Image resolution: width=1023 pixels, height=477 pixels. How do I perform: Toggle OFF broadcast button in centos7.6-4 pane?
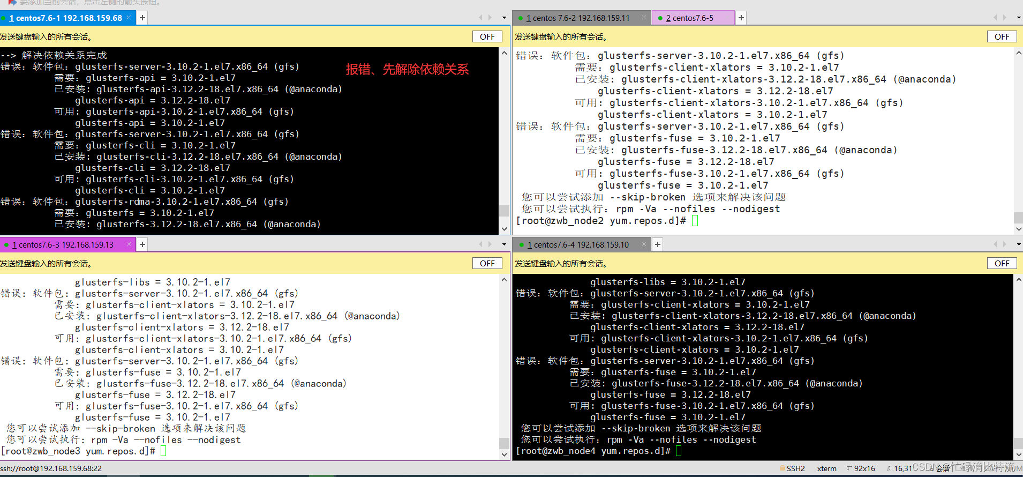coord(1002,263)
